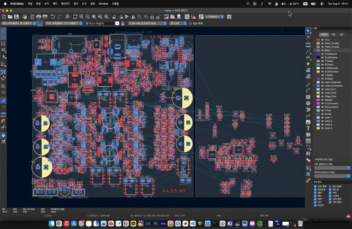Open the grid size 0.39 mils dropdown
The image size is (352, 229).
(147, 23)
